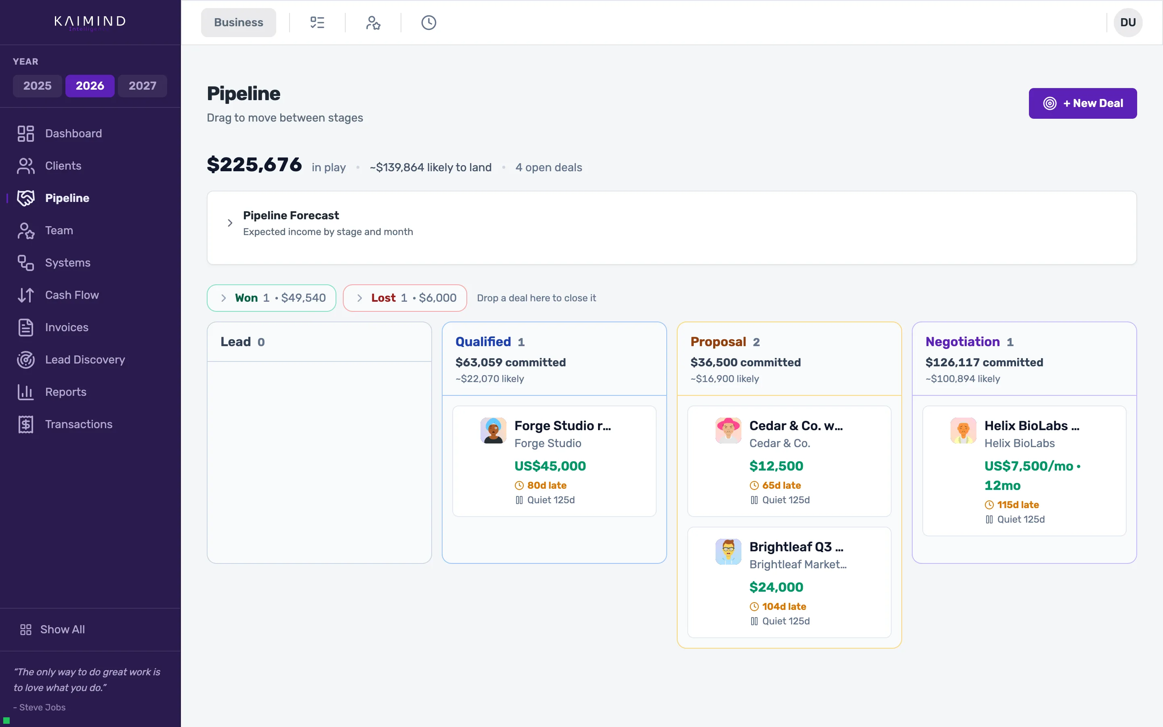The width and height of the screenshot is (1163, 727).
Task: Click the Clients people icon in sidebar
Action: (25, 166)
